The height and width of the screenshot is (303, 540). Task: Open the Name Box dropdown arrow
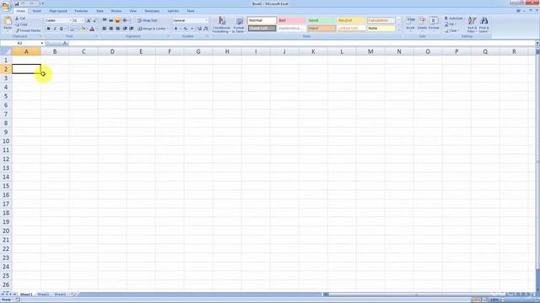[42, 43]
